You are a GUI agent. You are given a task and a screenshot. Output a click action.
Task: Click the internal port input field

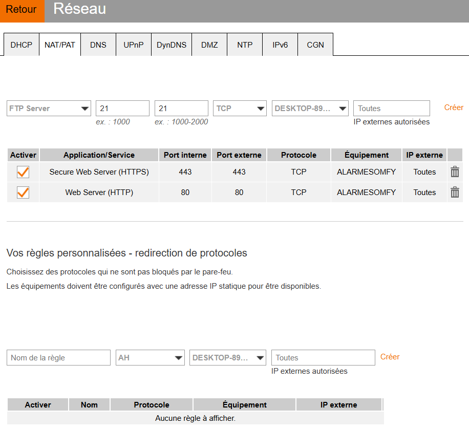tap(122, 109)
